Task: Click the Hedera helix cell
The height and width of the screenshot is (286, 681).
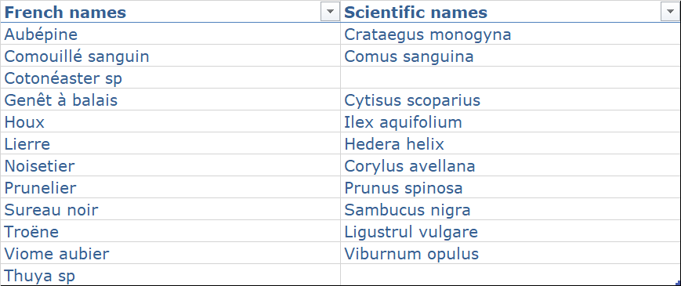Action: tap(511, 143)
